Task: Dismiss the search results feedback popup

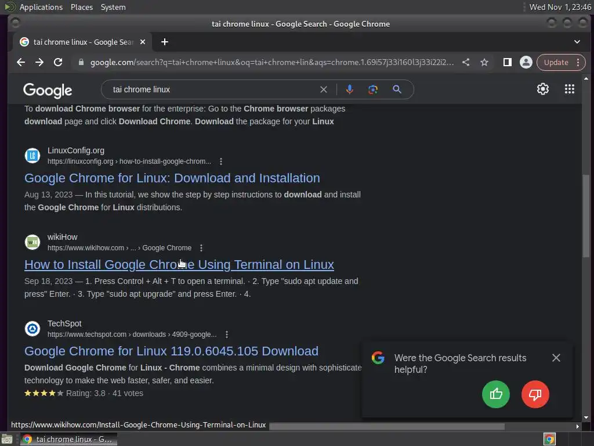Action: click(x=556, y=358)
